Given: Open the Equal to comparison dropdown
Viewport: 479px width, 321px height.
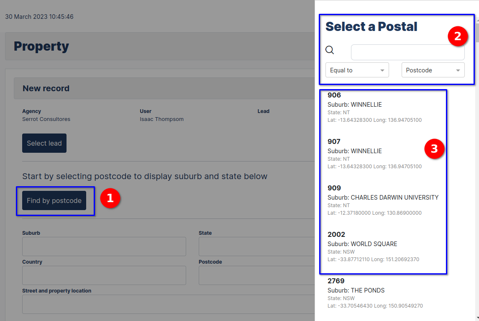Looking at the screenshot, I should tap(357, 70).
